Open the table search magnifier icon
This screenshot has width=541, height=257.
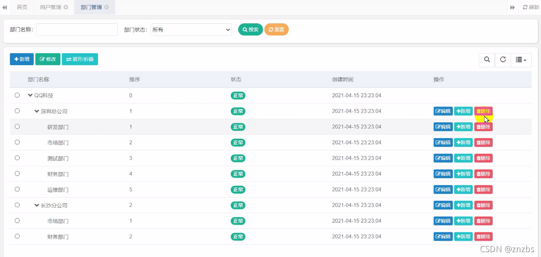(487, 59)
